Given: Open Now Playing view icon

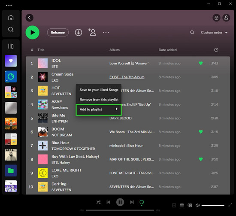Looking at the screenshot, I should coord(174,205).
